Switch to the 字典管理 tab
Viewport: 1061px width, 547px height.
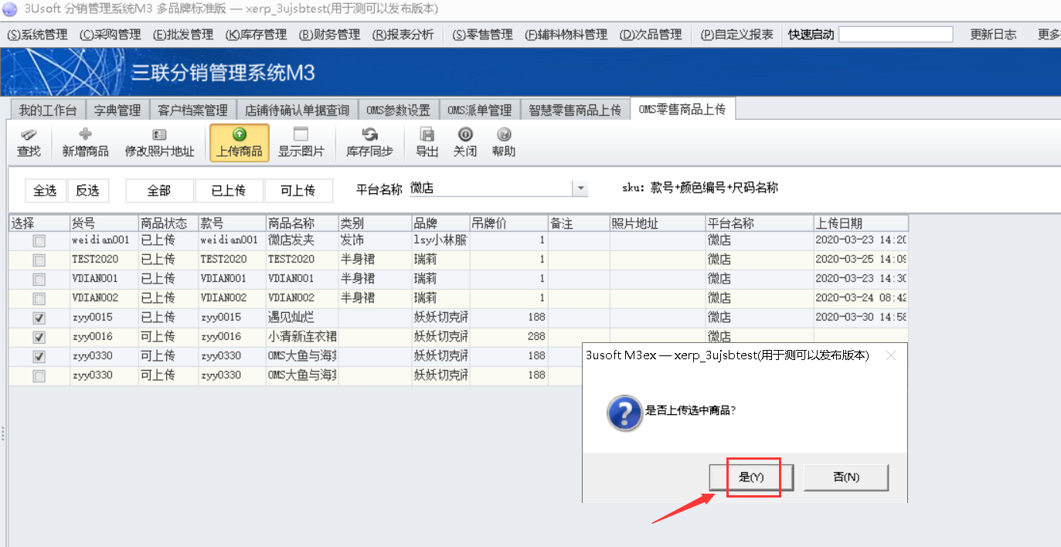pos(117,110)
